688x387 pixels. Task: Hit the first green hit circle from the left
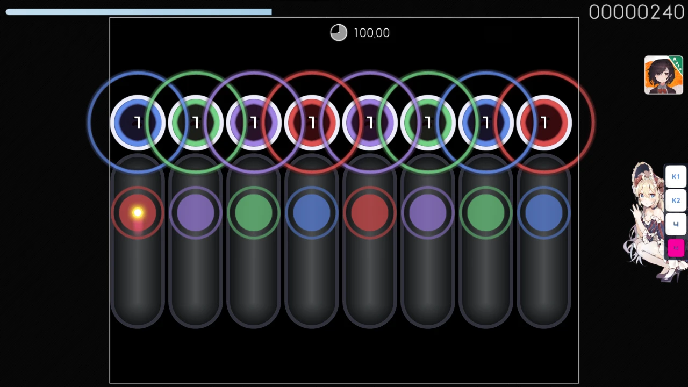tap(196, 123)
